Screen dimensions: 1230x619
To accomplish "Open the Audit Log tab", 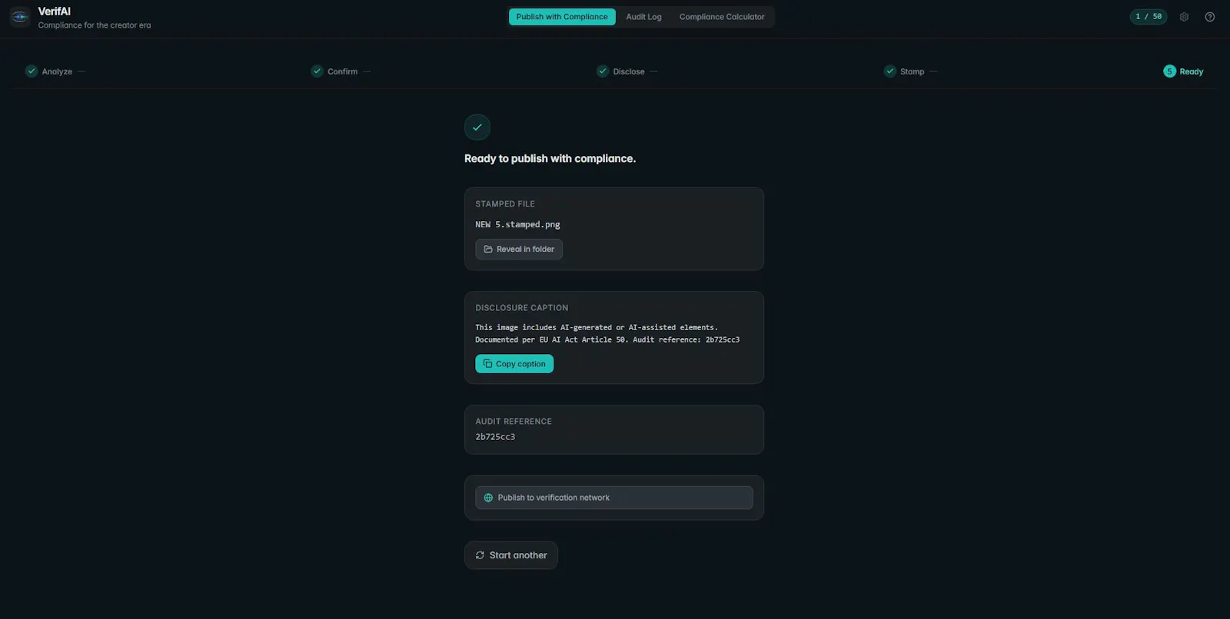I will (x=643, y=17).
